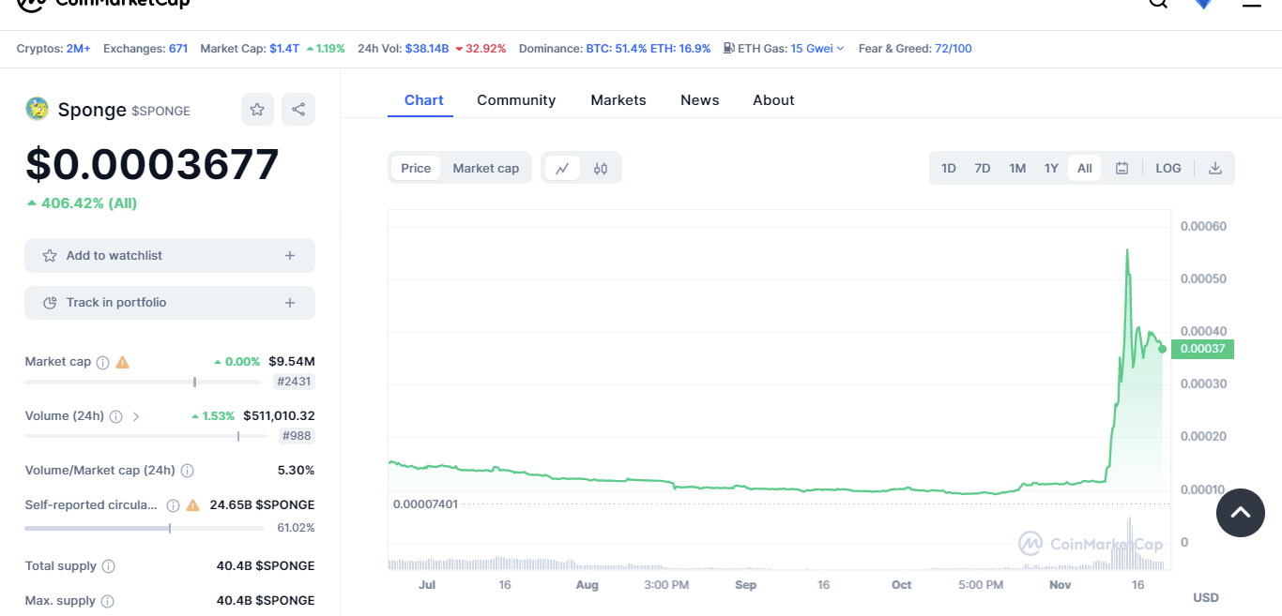Set the chart range to All

point(1085,169)
